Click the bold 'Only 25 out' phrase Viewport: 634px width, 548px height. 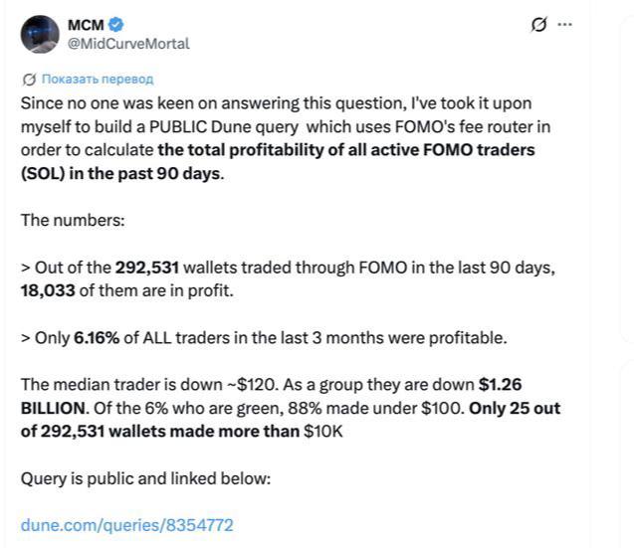pos(515,408)
